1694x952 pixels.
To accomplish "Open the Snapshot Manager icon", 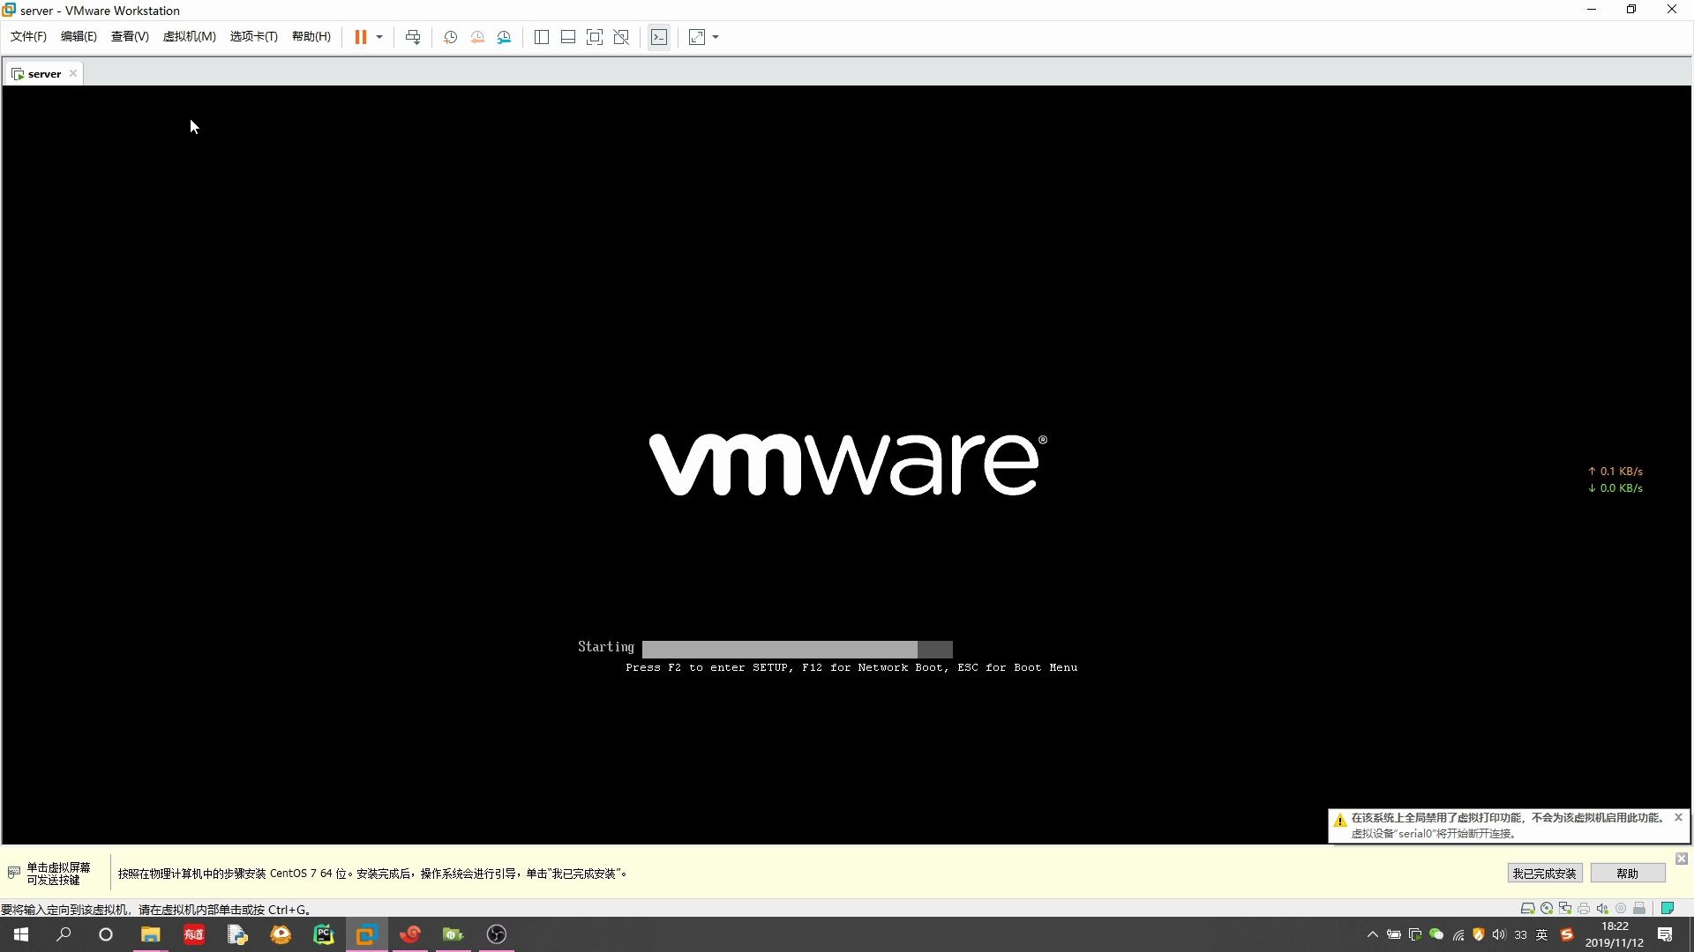I will click(x=504, y=37).
